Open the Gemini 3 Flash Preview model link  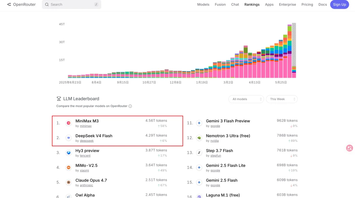pyautogui.click(x=228, y=121)
